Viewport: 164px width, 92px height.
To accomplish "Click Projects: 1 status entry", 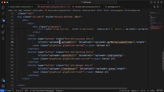I will point(60,91).
